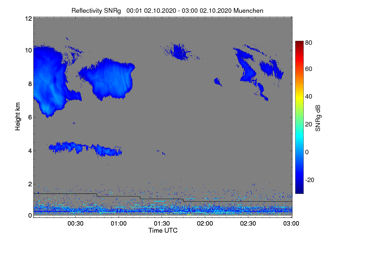This screenshot has height=256, width=384.
Task: Click the dark red top of the colorbar
Action: point(299,43)
